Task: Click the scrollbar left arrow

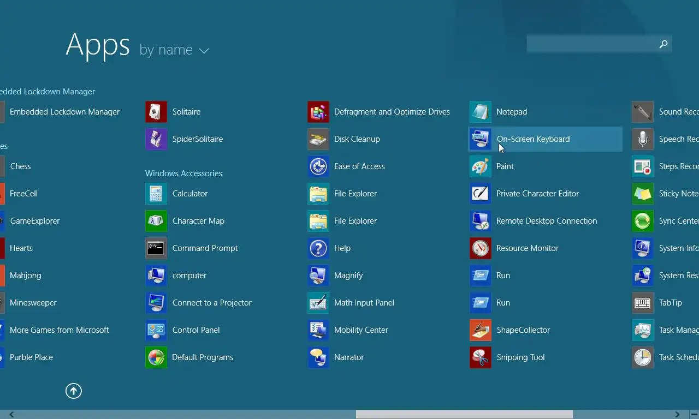Action: point(11,415)
